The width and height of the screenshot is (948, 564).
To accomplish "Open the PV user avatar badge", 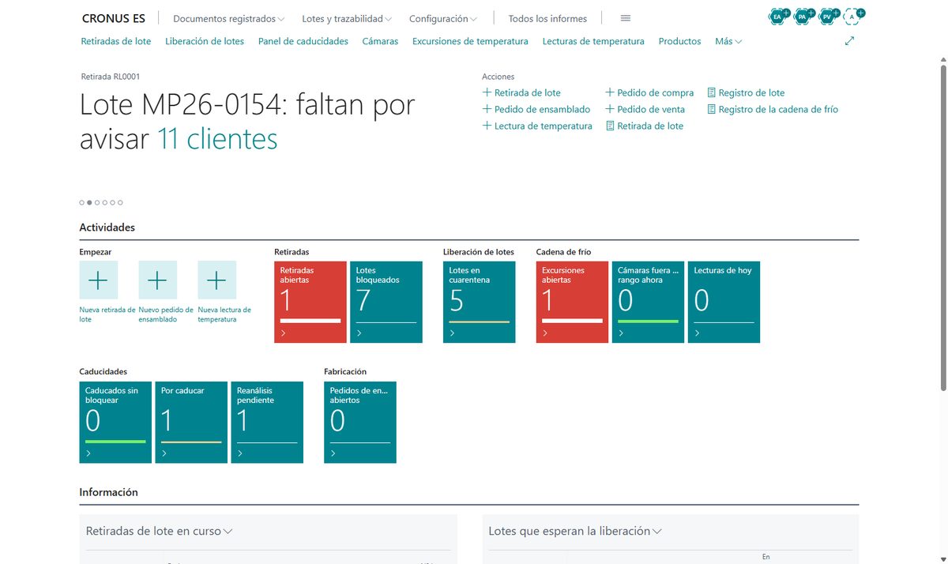I will [x=827, y=16].
